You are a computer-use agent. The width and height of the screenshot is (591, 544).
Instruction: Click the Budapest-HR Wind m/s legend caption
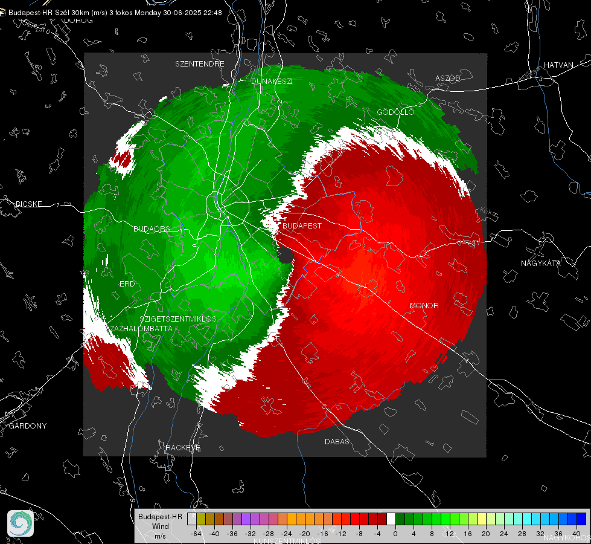click(160, 526)
